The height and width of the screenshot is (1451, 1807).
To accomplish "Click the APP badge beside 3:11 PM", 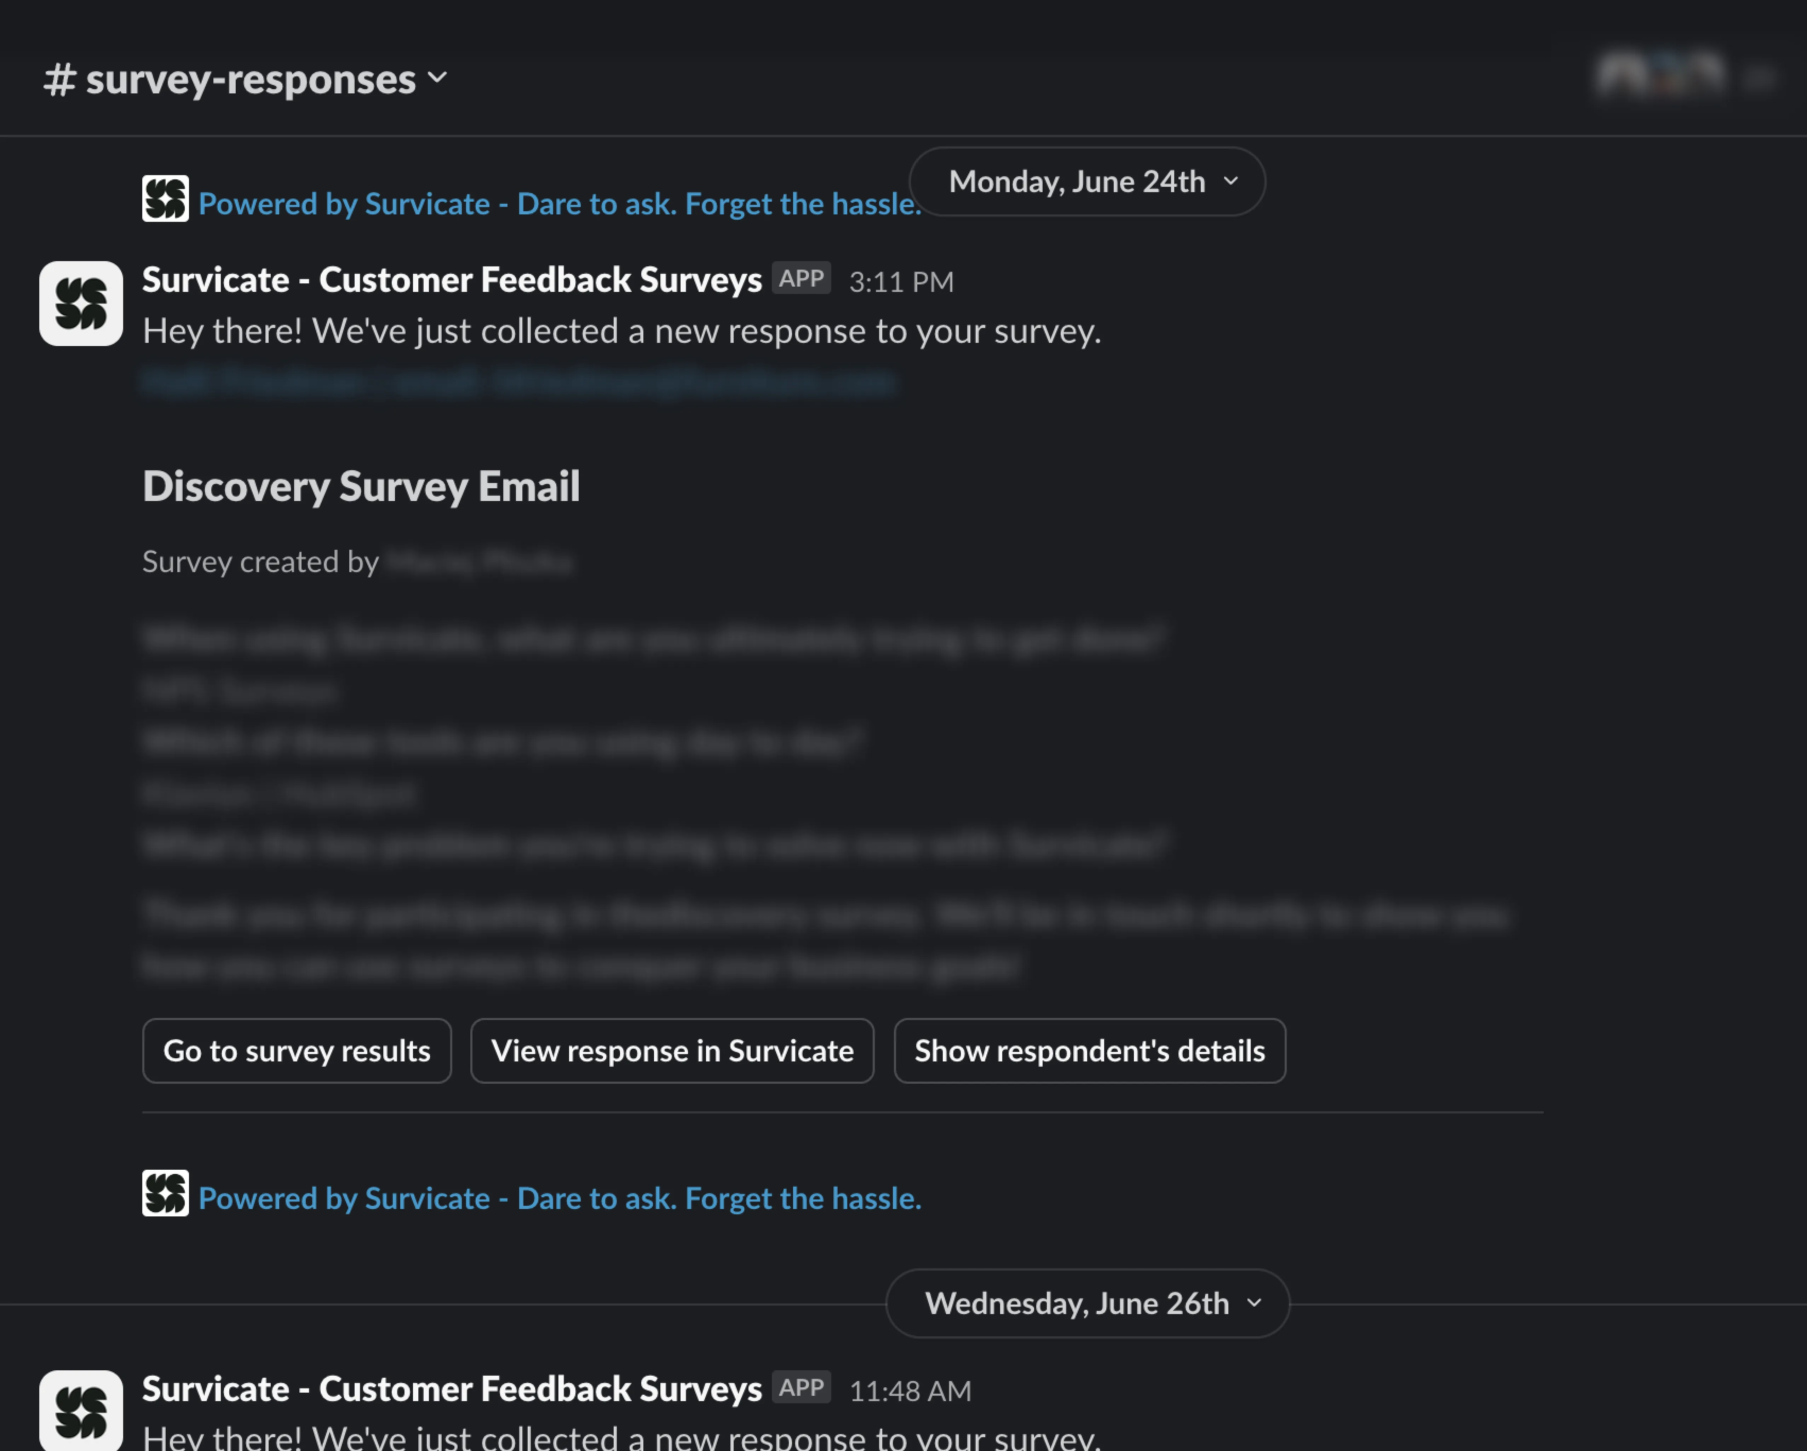I will coord(801,278).
